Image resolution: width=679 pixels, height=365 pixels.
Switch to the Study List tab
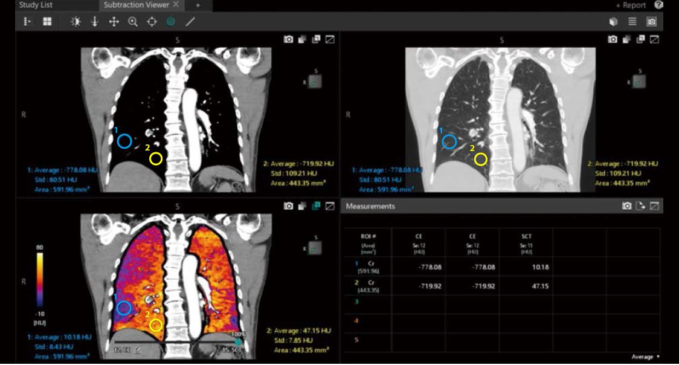point(36,5)
